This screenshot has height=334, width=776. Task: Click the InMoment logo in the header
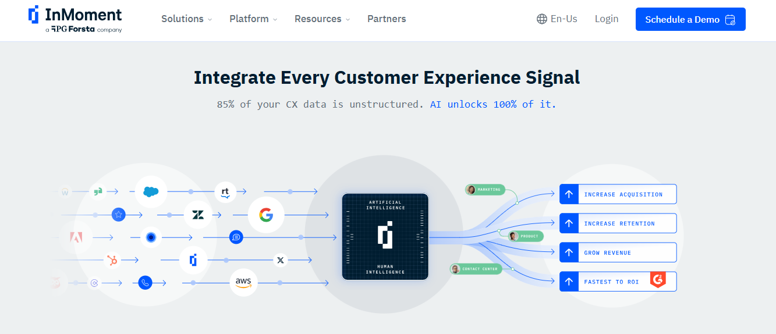coord(75,19)
